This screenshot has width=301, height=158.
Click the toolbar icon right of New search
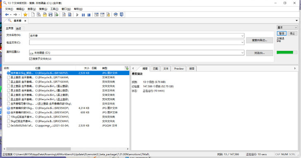(x=39, y=14)
